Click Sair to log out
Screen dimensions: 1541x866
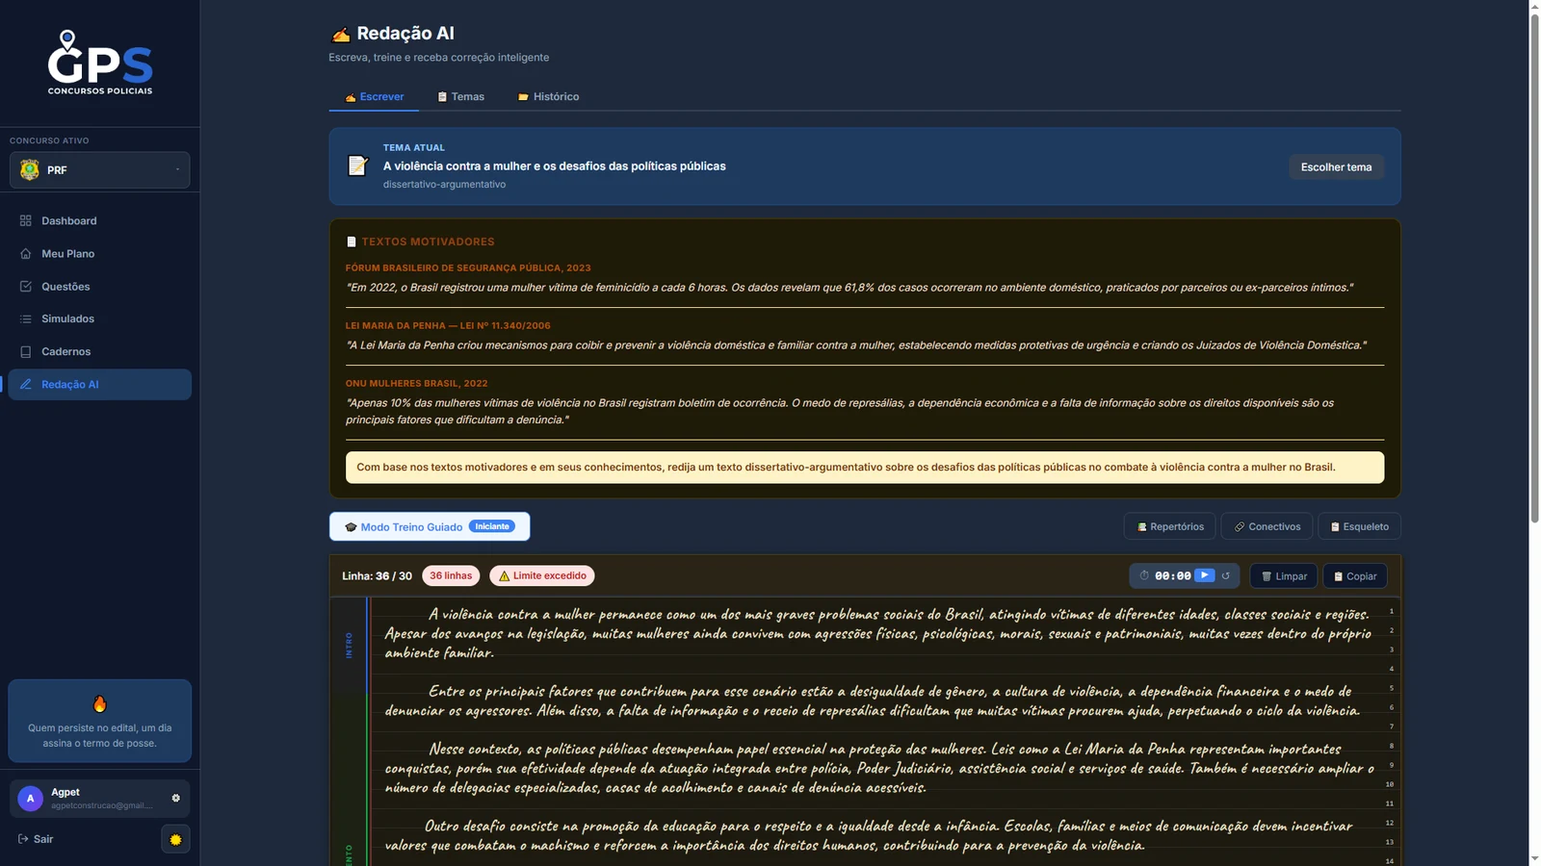pos(36,839)
